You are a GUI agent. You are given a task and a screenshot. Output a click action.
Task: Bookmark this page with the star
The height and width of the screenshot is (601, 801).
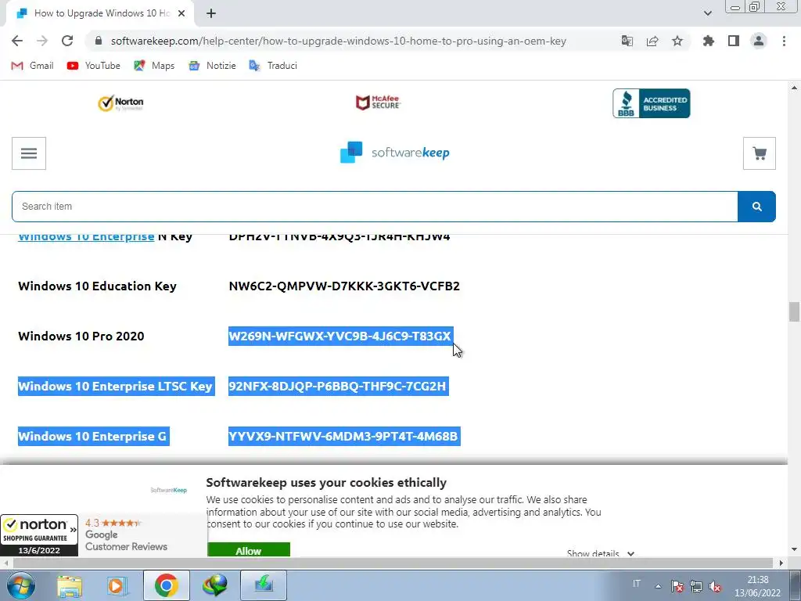(x=677, y=41)
